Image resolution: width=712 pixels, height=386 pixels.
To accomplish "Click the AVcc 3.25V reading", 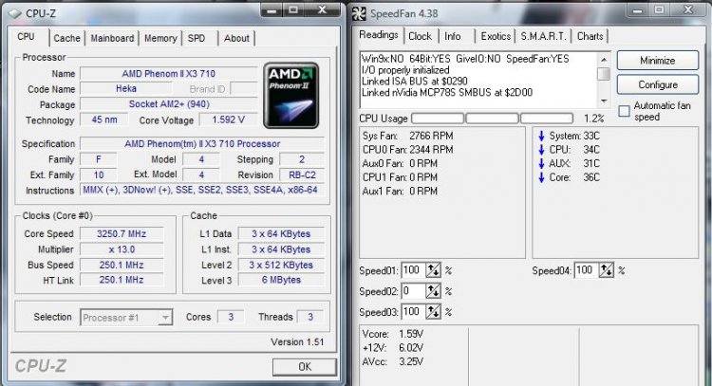I will 393,361.
